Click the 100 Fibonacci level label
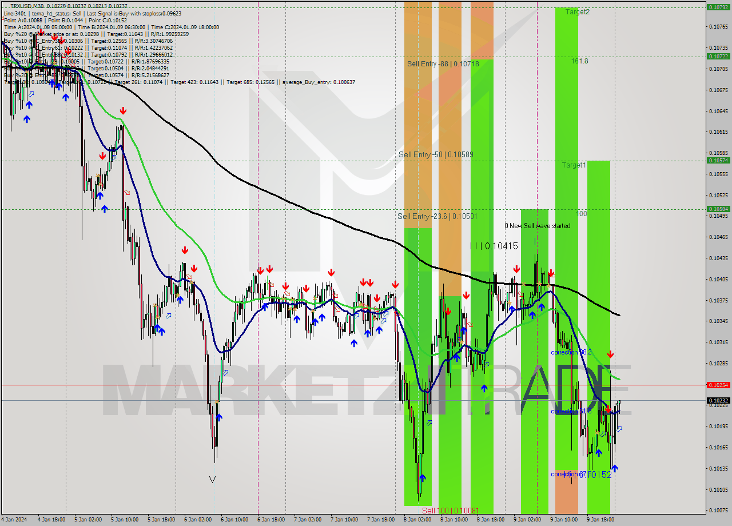The width and height of the screenshot is (732, 526). click(582, 214)
